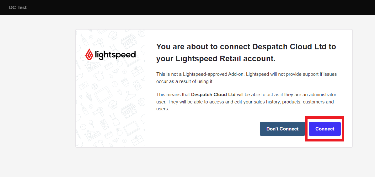Click the heading about connecting Despatch Cloud Ltd
The width and height of the screenshot is (375, 177).
tap(246, 53)
